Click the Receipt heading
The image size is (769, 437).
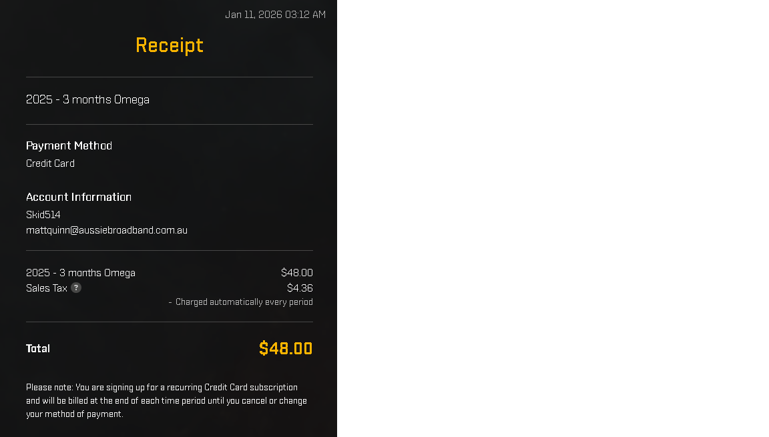[x=169, y=45]
